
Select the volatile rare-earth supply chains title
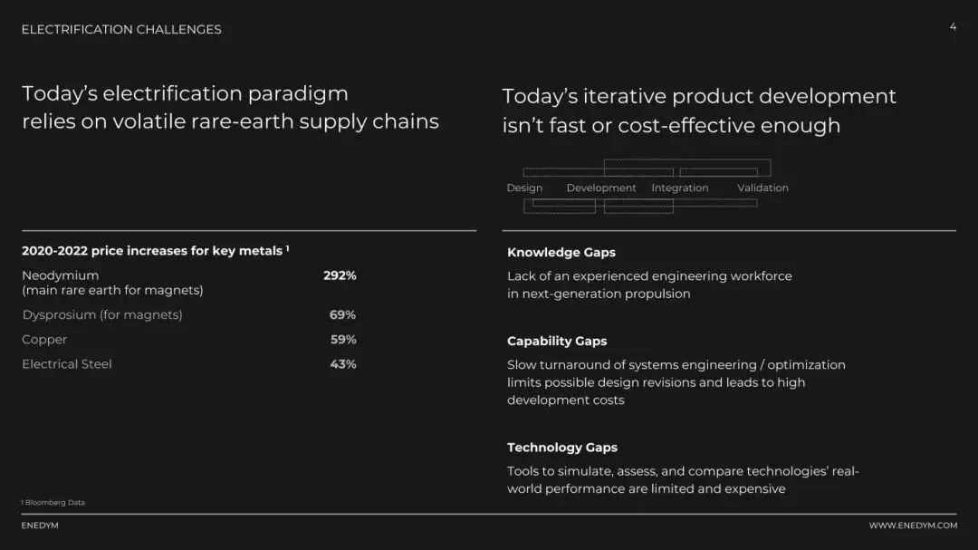pyautogui.click(x=230, y=108)
